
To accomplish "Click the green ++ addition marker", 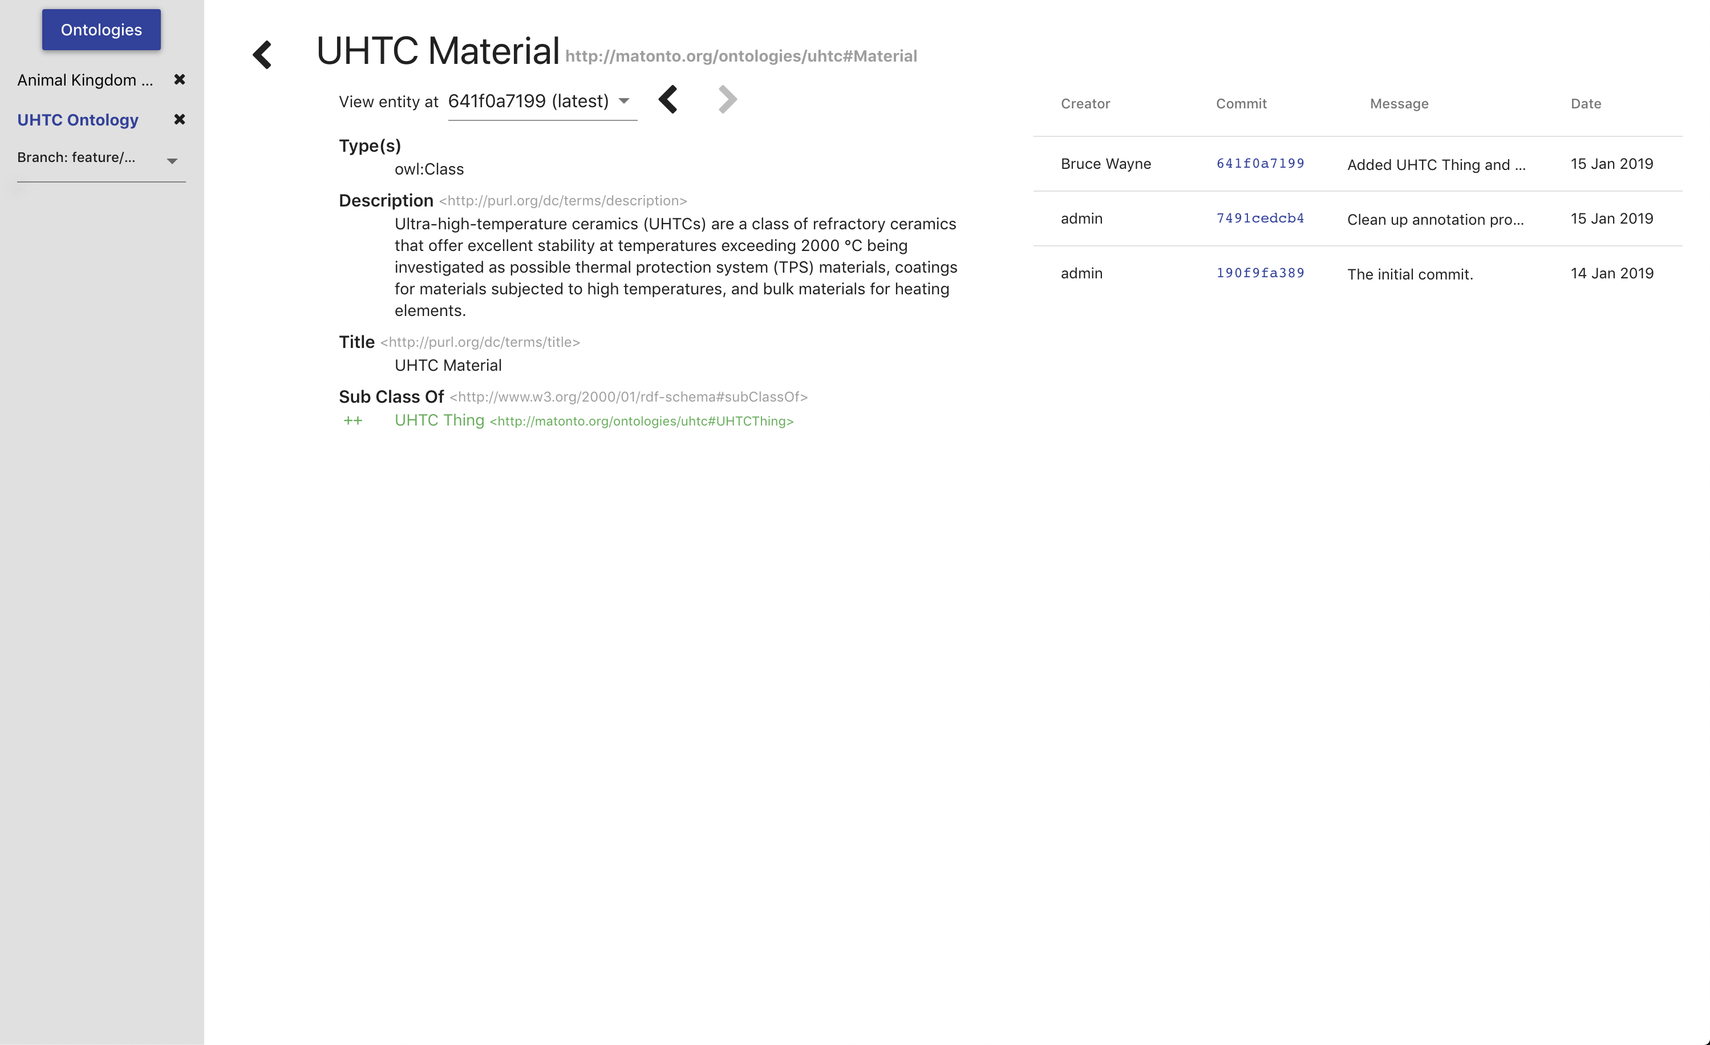I will click(x=352, y=420).
